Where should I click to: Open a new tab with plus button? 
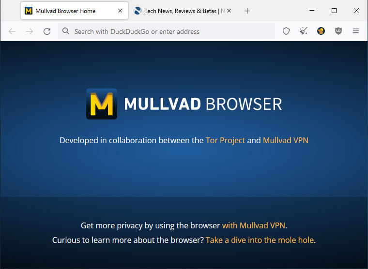[247, 11]
